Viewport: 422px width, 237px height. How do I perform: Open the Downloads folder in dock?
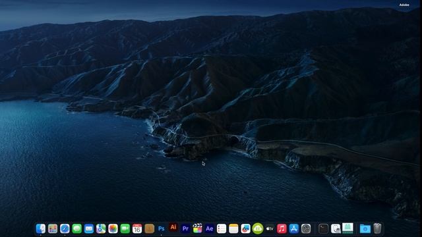point(365,228)
